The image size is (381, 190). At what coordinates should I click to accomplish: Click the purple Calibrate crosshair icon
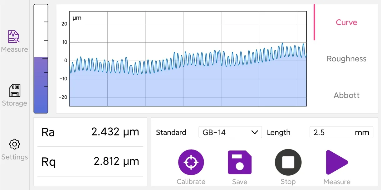click(x=191, y=162)
